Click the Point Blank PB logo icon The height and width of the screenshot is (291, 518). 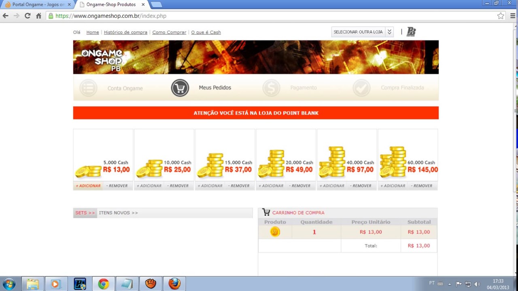point(411,32)
